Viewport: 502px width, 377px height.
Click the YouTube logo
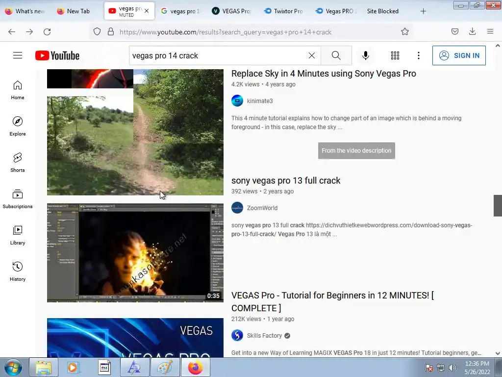57,55
